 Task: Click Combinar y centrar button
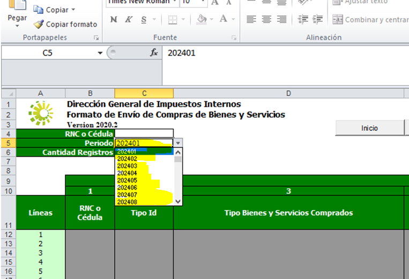pos(370,20)
